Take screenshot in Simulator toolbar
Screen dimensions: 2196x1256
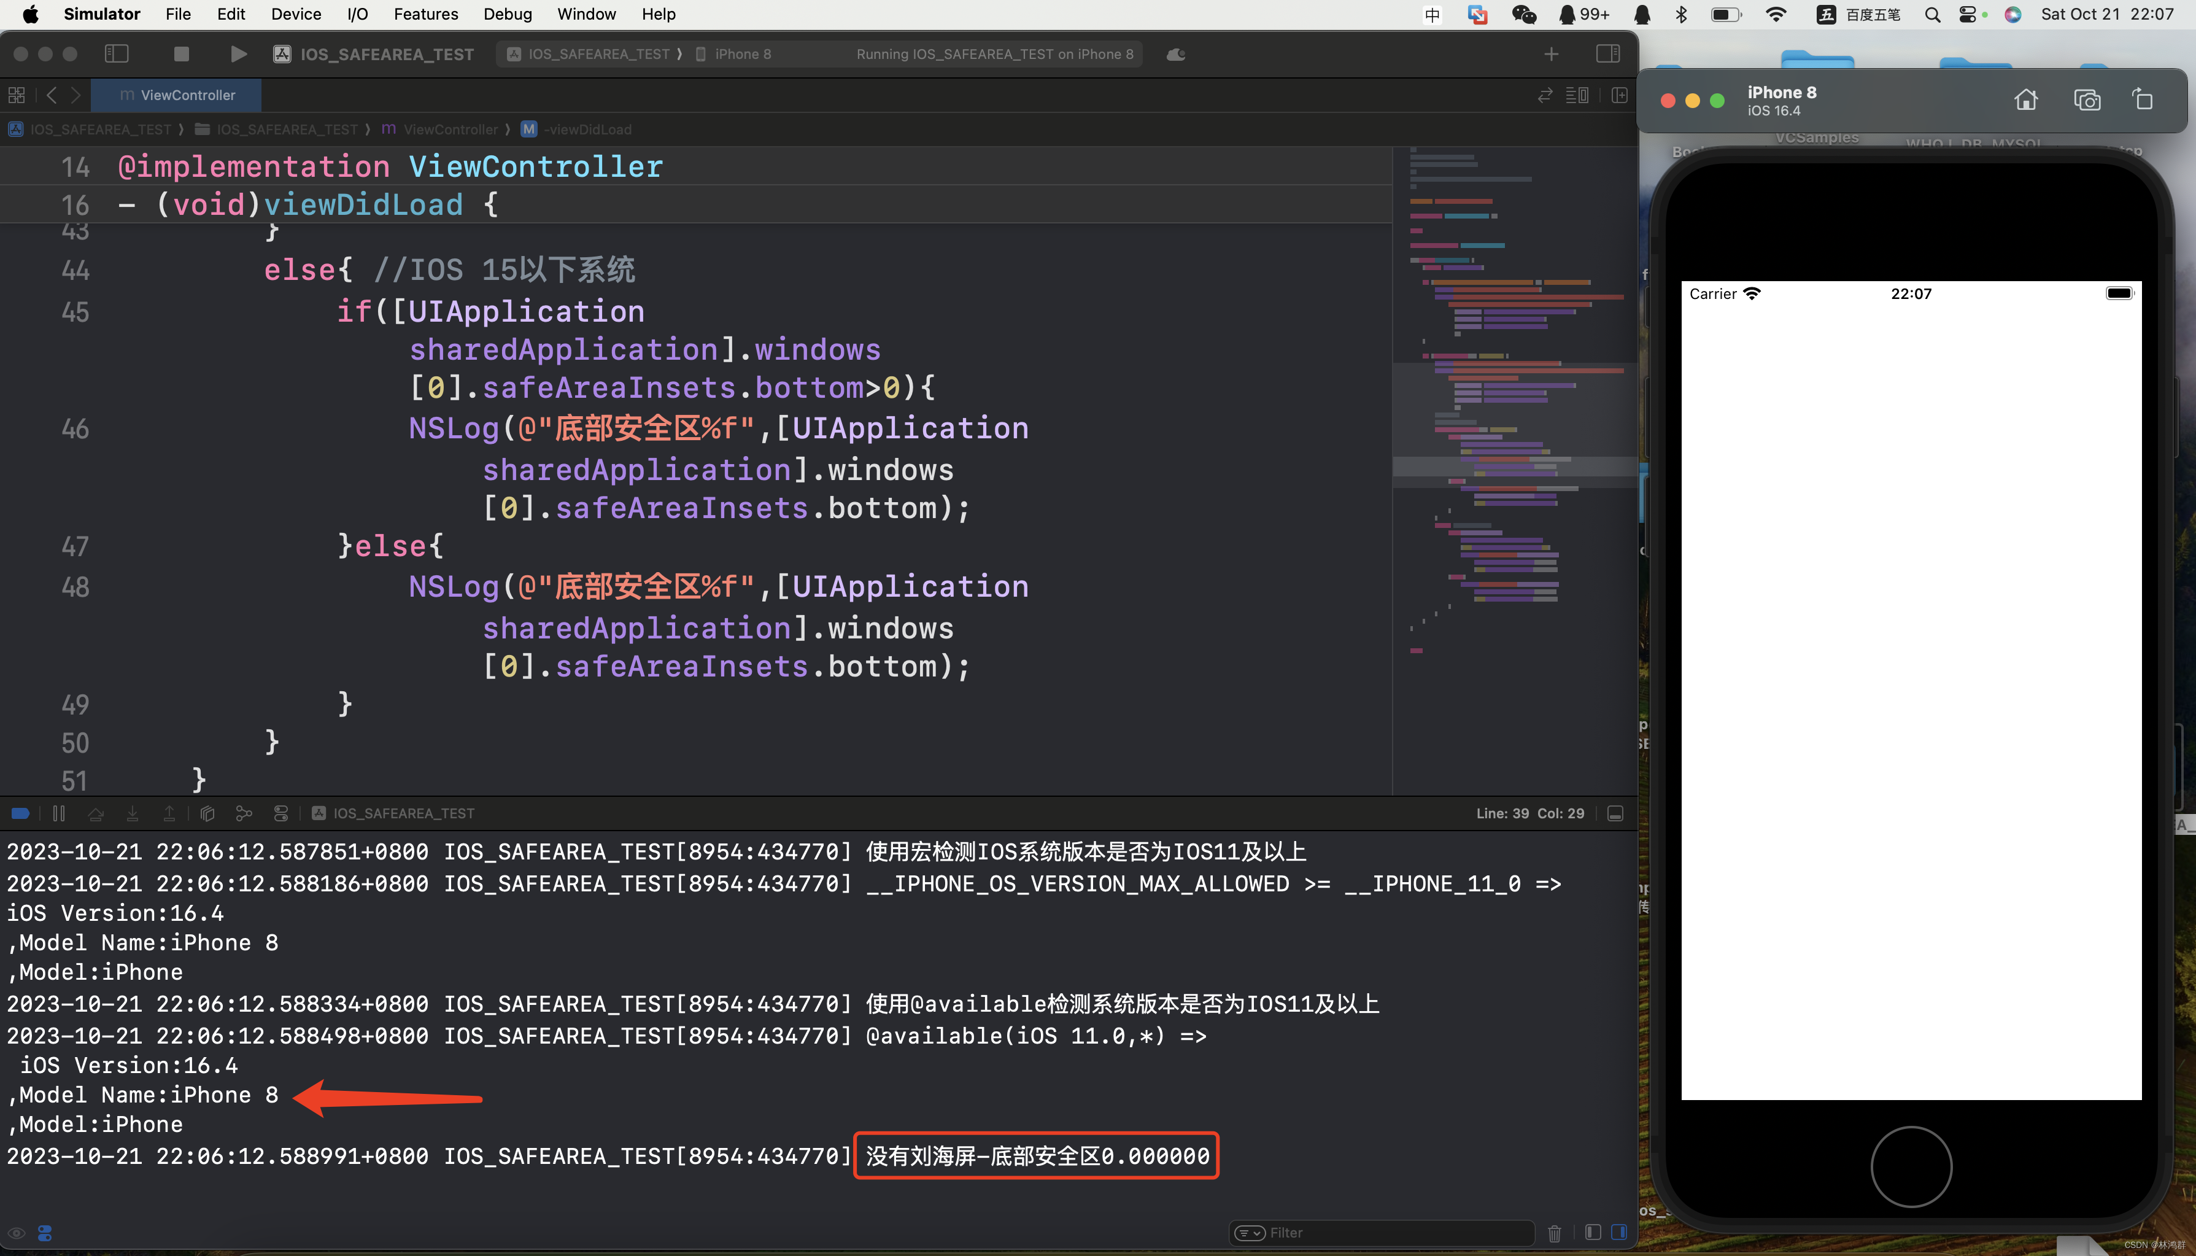coord(2087,100)
